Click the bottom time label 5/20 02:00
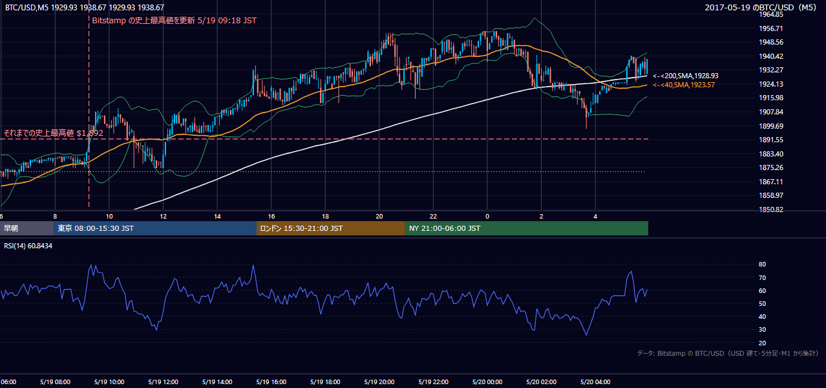Image resolution: width=826 pixels, height=388 pixels. click(x=542, y=382)
